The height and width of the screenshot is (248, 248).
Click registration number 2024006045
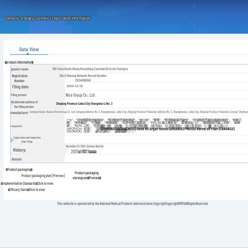(x=83, y=80)
